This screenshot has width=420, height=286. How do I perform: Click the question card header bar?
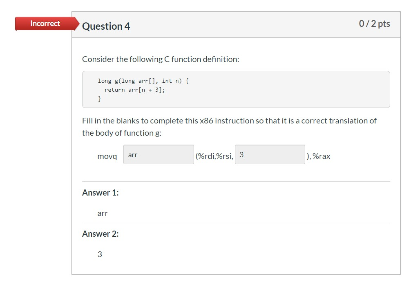pyautogui.click(x=236, y=24)
